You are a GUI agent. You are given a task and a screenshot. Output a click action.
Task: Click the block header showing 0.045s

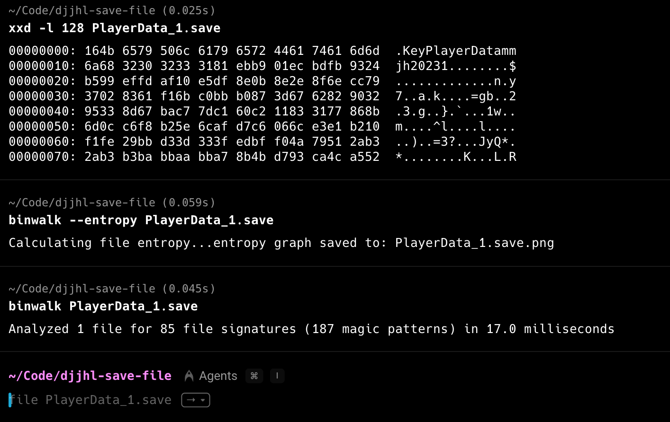pyautogui.click(x=112, y=289)
